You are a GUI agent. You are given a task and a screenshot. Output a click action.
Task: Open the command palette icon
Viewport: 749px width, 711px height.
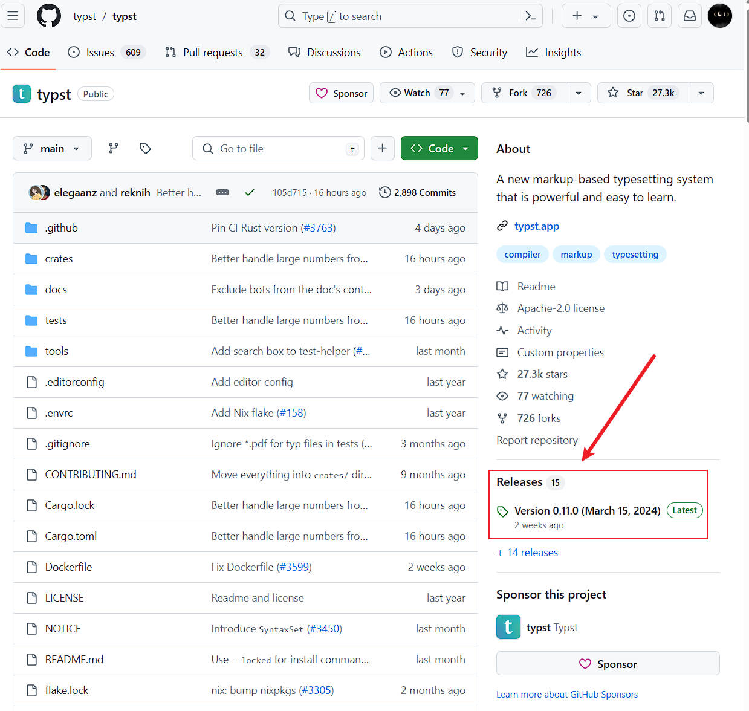click(x=531, y=16)
